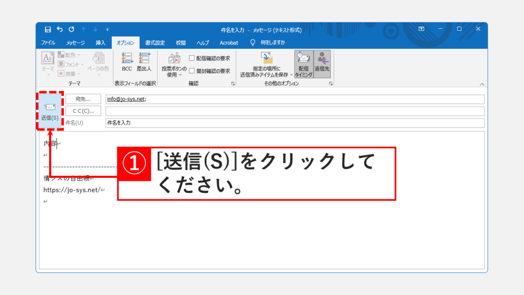524x295 pixels.
Task: Expand the quick access toolbar customize arrow
Action: point(107,29)
